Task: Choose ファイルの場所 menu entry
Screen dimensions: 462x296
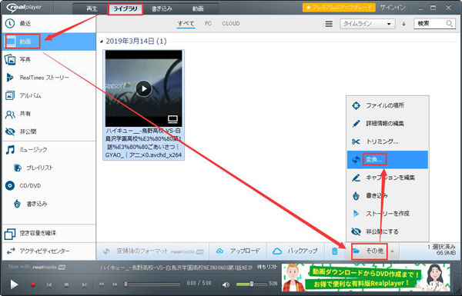Action: 387,105
